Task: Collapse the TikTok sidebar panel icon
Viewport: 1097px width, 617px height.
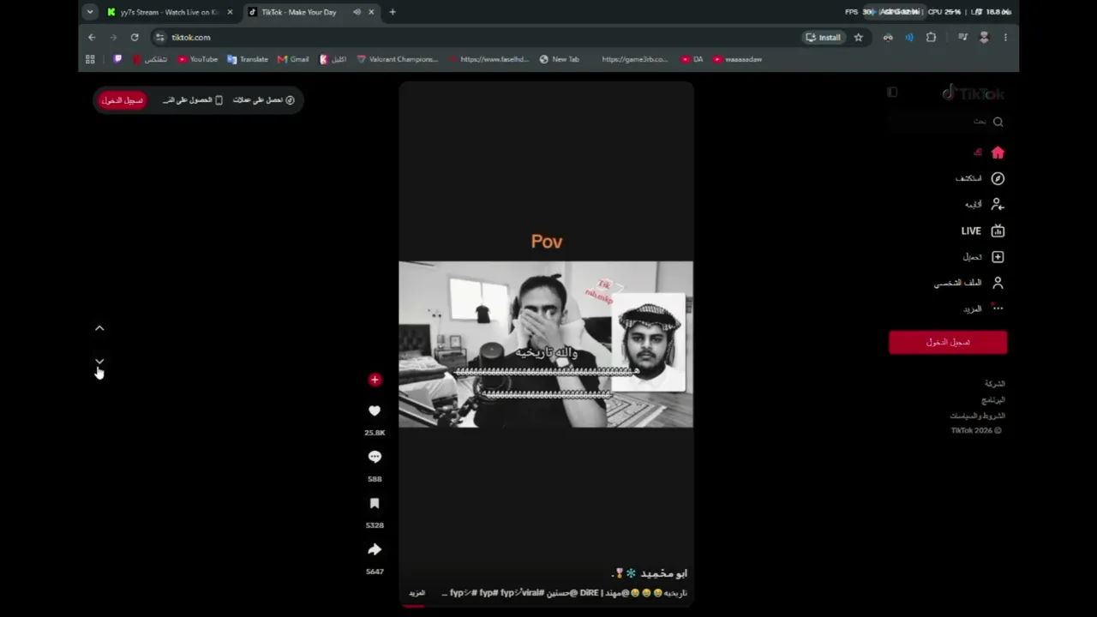Action: [x=892, y=93]
